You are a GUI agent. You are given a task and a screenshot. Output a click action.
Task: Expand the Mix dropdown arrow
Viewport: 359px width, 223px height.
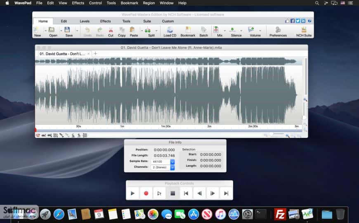coord(224,31)
